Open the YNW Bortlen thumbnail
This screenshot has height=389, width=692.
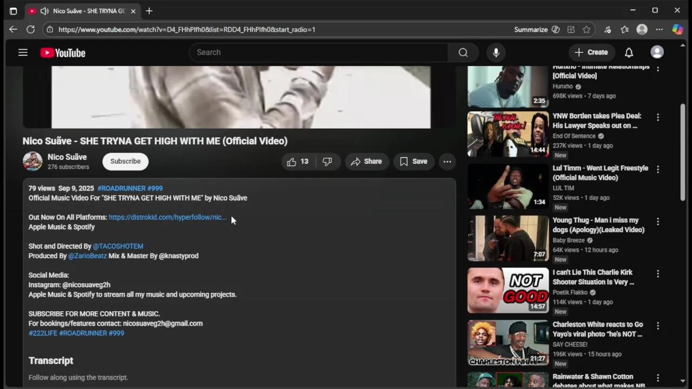pyautogui.click(x=508, y=134)
